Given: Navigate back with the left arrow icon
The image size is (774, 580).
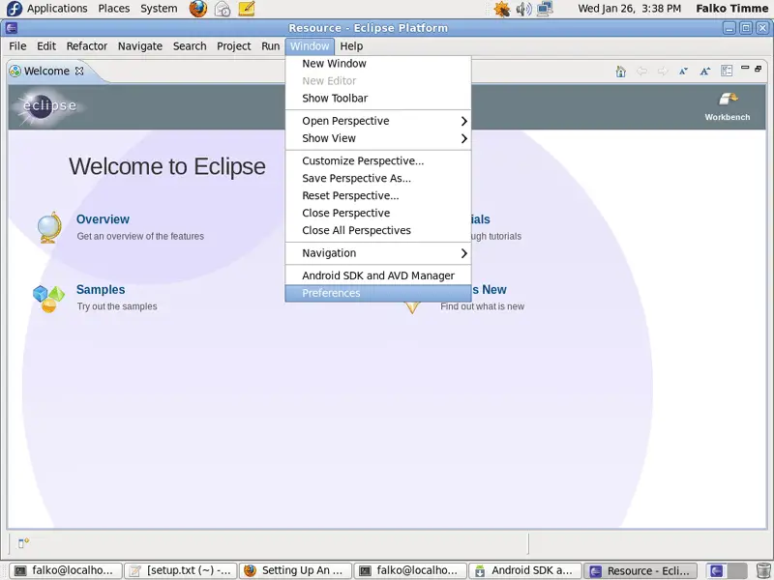Looking at the screenshot, I should point(641,72).
